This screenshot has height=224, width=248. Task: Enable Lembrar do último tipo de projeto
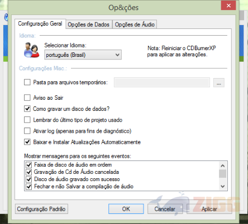[x=27, y=120]
